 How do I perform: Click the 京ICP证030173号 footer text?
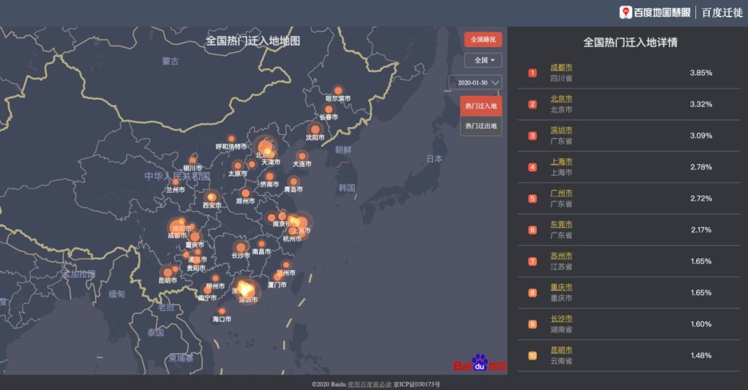(417, 384)
